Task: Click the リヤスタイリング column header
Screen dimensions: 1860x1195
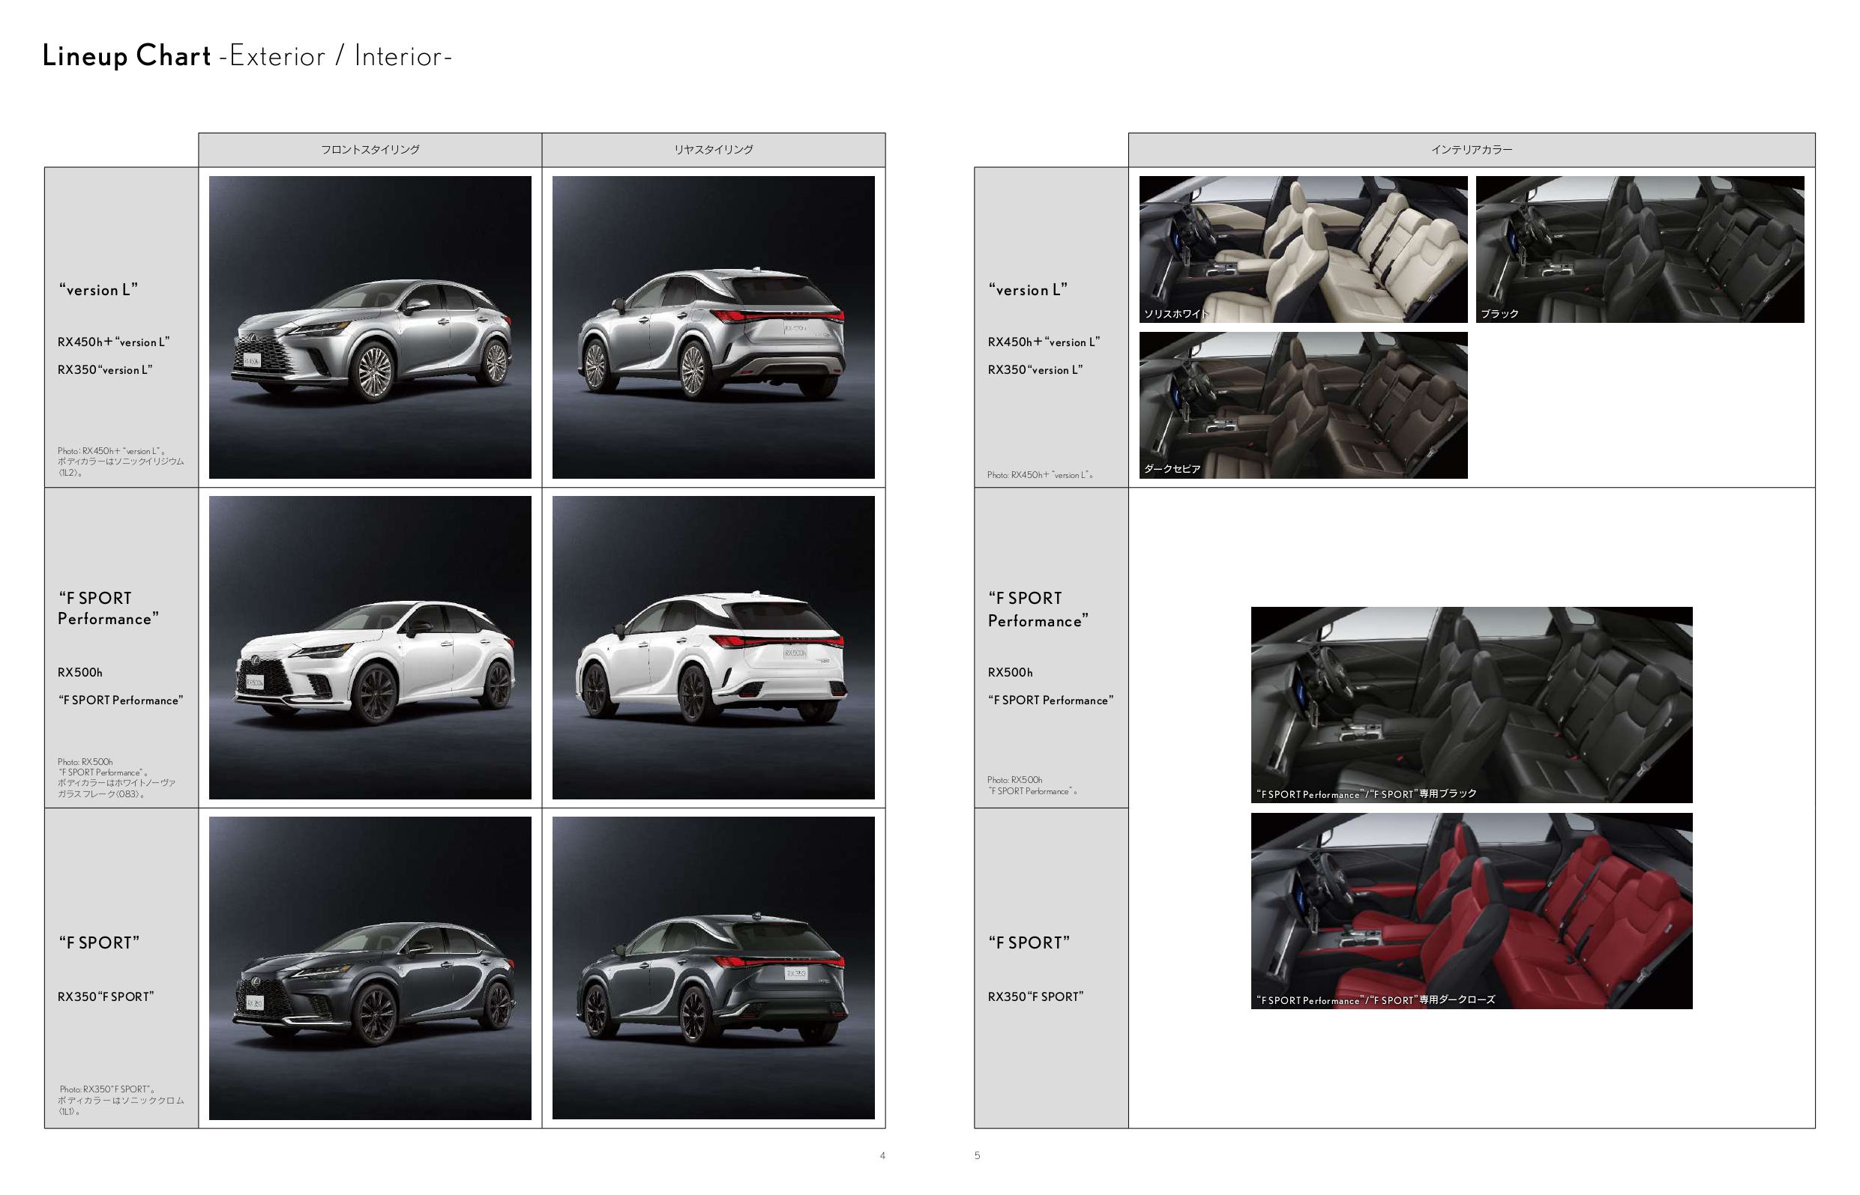Action: (x=713, y=150)
